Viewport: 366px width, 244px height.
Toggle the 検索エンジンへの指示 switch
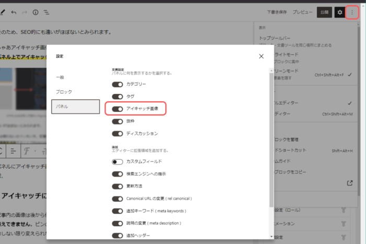(x=118, y=174)
